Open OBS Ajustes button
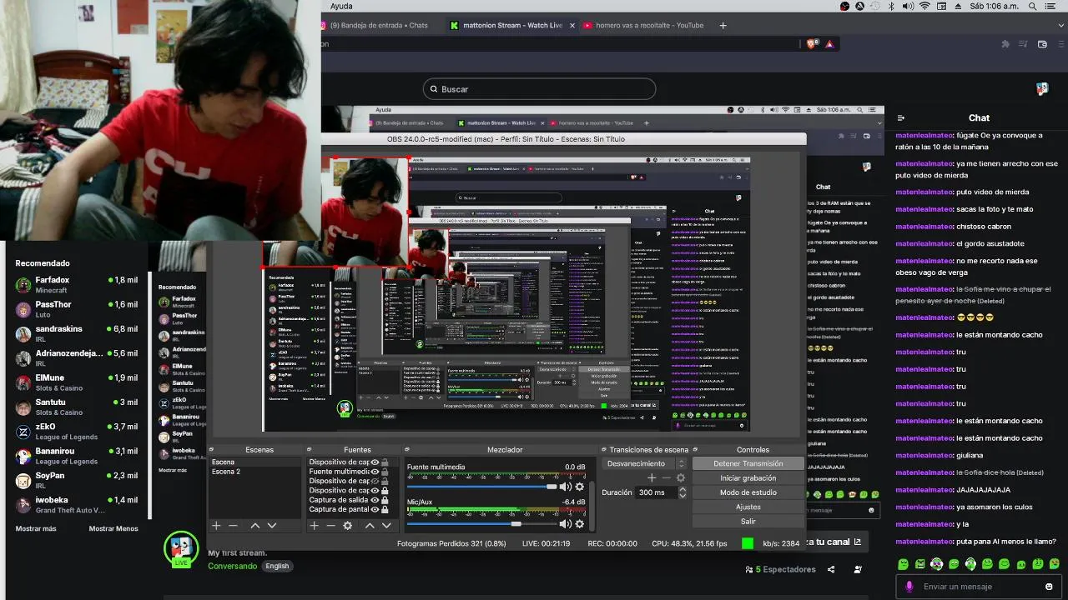1068x600 pixels. click(x=748, y=507)
